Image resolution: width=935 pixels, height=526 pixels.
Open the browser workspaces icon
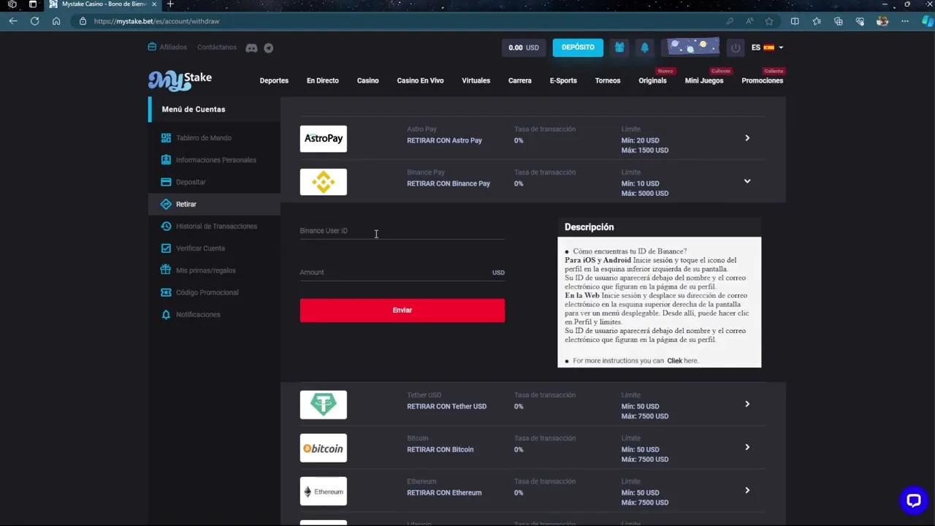(x=12, y=4)
